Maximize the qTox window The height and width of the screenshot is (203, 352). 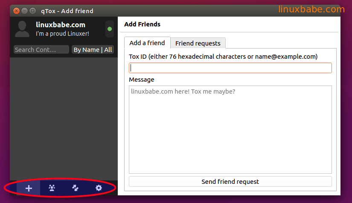pos(32,11)
